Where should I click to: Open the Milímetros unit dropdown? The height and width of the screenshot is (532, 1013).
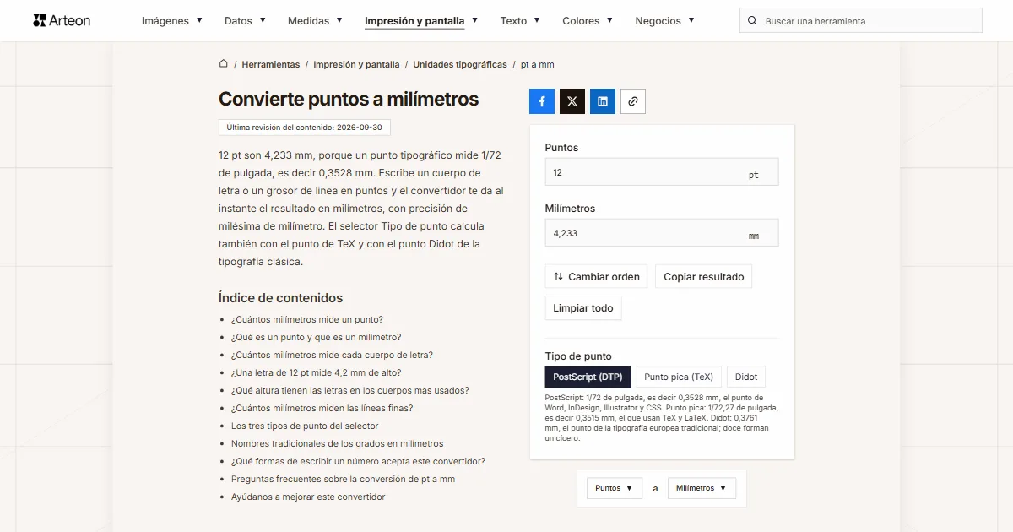(x=702, y=488)
